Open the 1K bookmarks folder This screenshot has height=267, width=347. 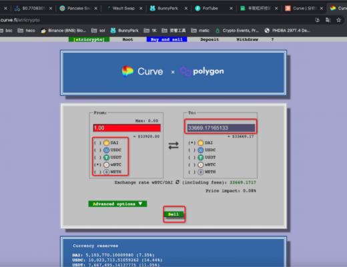150,31
